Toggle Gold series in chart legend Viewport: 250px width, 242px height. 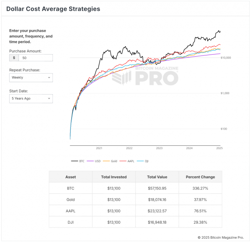click(x=110, y=161)
